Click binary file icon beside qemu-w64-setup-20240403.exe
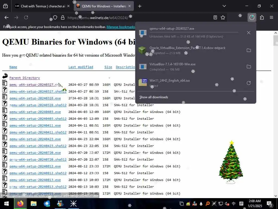278x209 pixels. tap(5, 110)
